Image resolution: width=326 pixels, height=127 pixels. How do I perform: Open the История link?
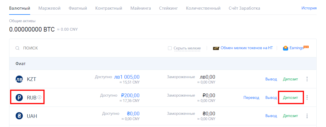point(309,8)
